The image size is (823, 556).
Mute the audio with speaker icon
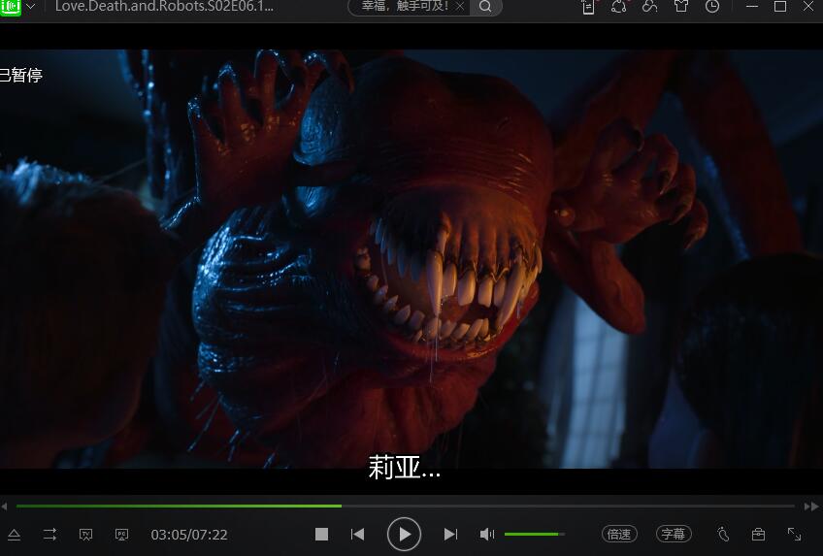coord(487,535)
